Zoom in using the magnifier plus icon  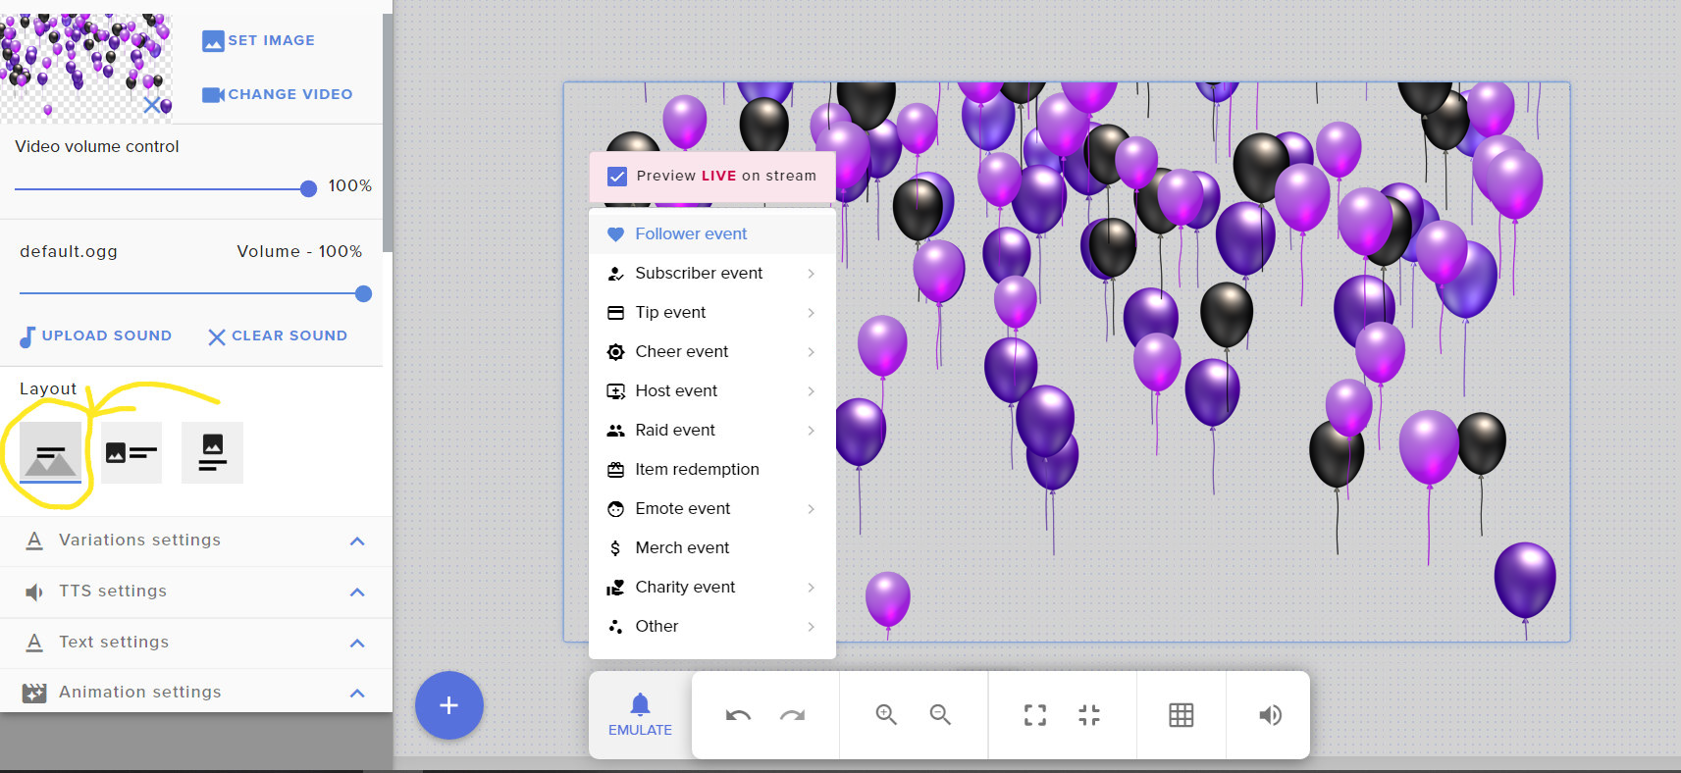coord(886,715)
